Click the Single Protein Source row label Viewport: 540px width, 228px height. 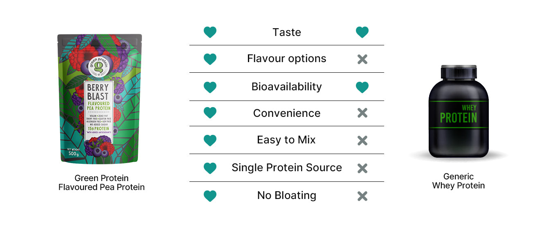pos(286,168)
